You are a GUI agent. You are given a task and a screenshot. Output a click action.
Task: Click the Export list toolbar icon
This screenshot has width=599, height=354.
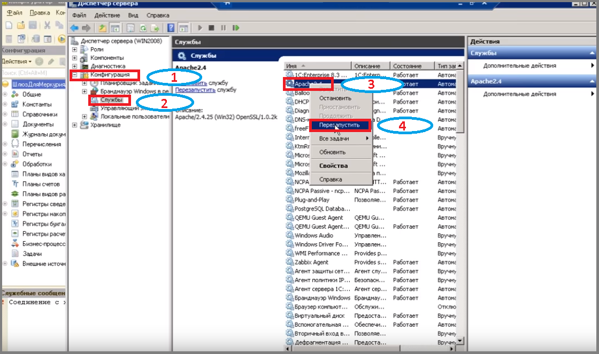155,28
